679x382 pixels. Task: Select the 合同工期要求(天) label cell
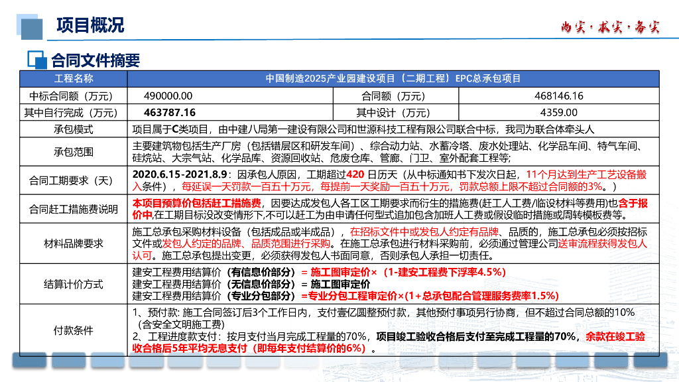point(74,180)
